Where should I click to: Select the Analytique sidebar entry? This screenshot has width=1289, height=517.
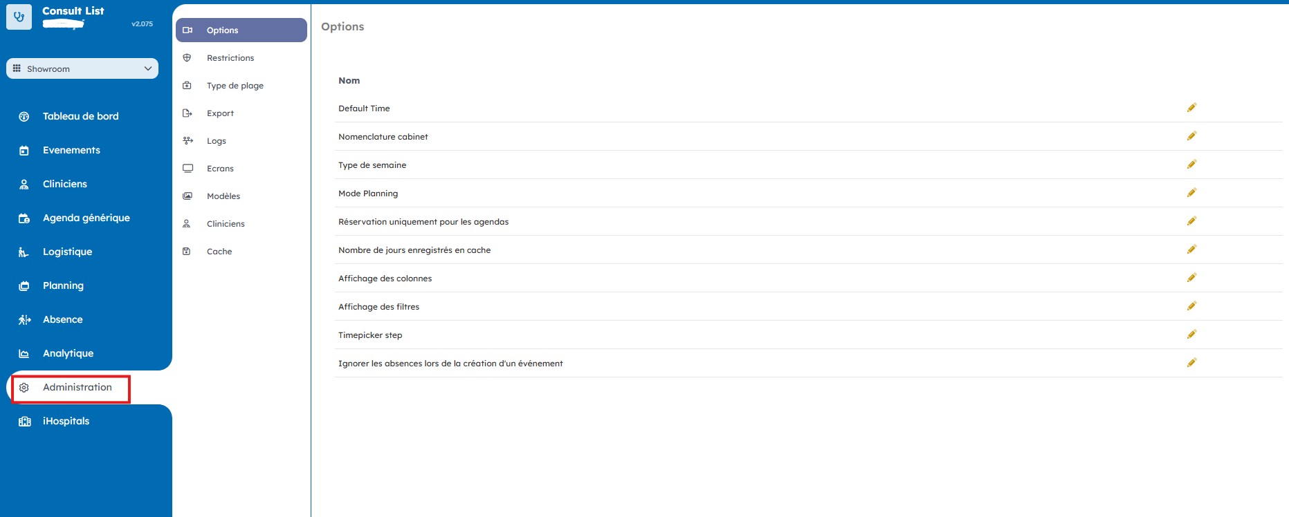(68, 353)
